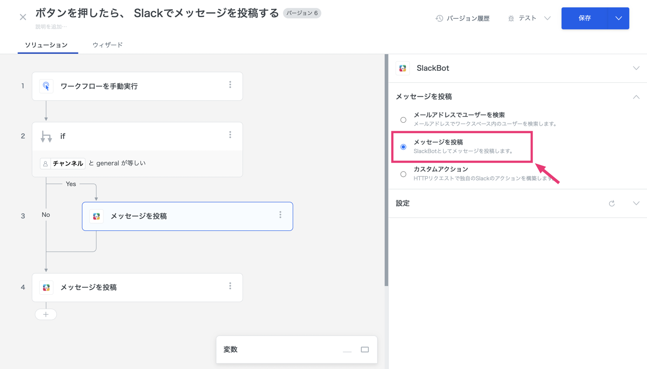Open the three-dot menu on the if step
This screenshot has width=647, height=369.
230,135
